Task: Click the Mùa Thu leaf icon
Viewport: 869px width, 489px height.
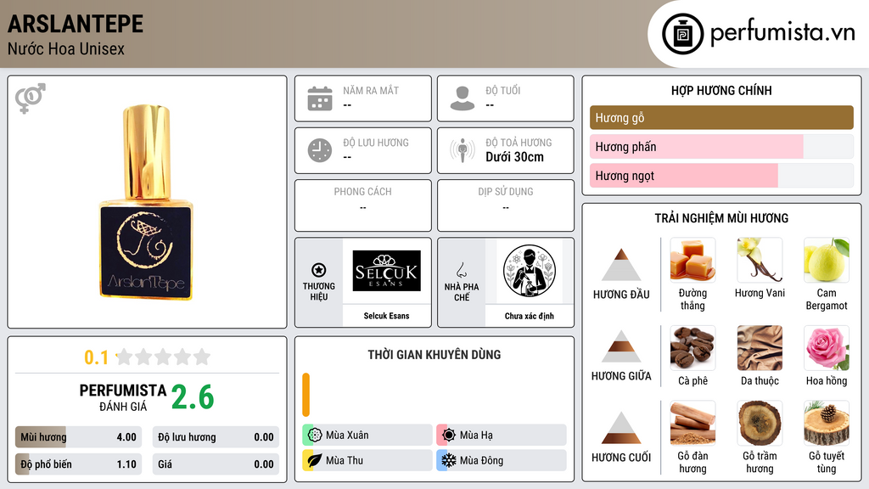Action: (x=315, y=460)
